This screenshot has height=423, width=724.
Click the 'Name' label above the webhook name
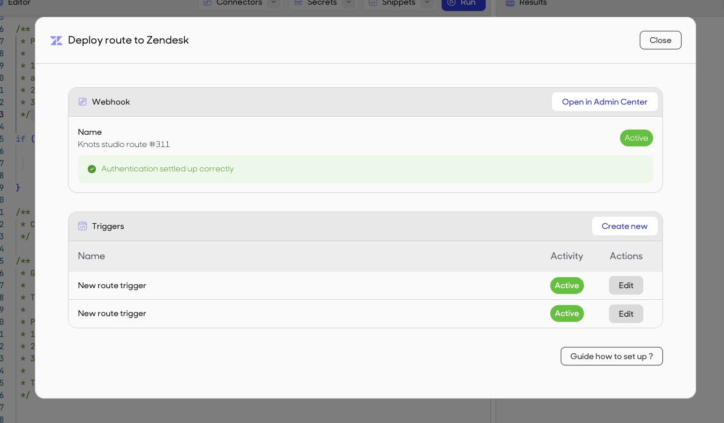pyautogui.click(x=89, y=132)
